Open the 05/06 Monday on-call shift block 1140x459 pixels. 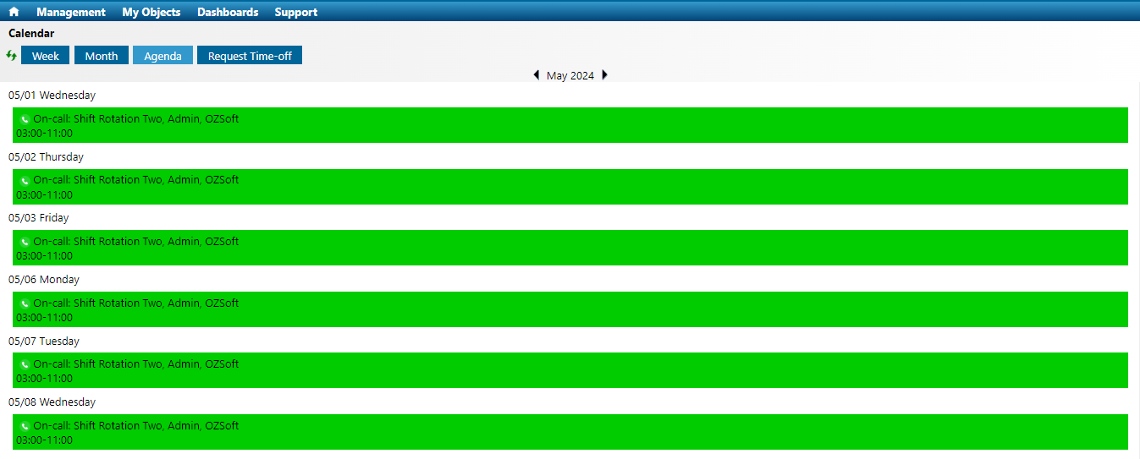pos(570,309)
